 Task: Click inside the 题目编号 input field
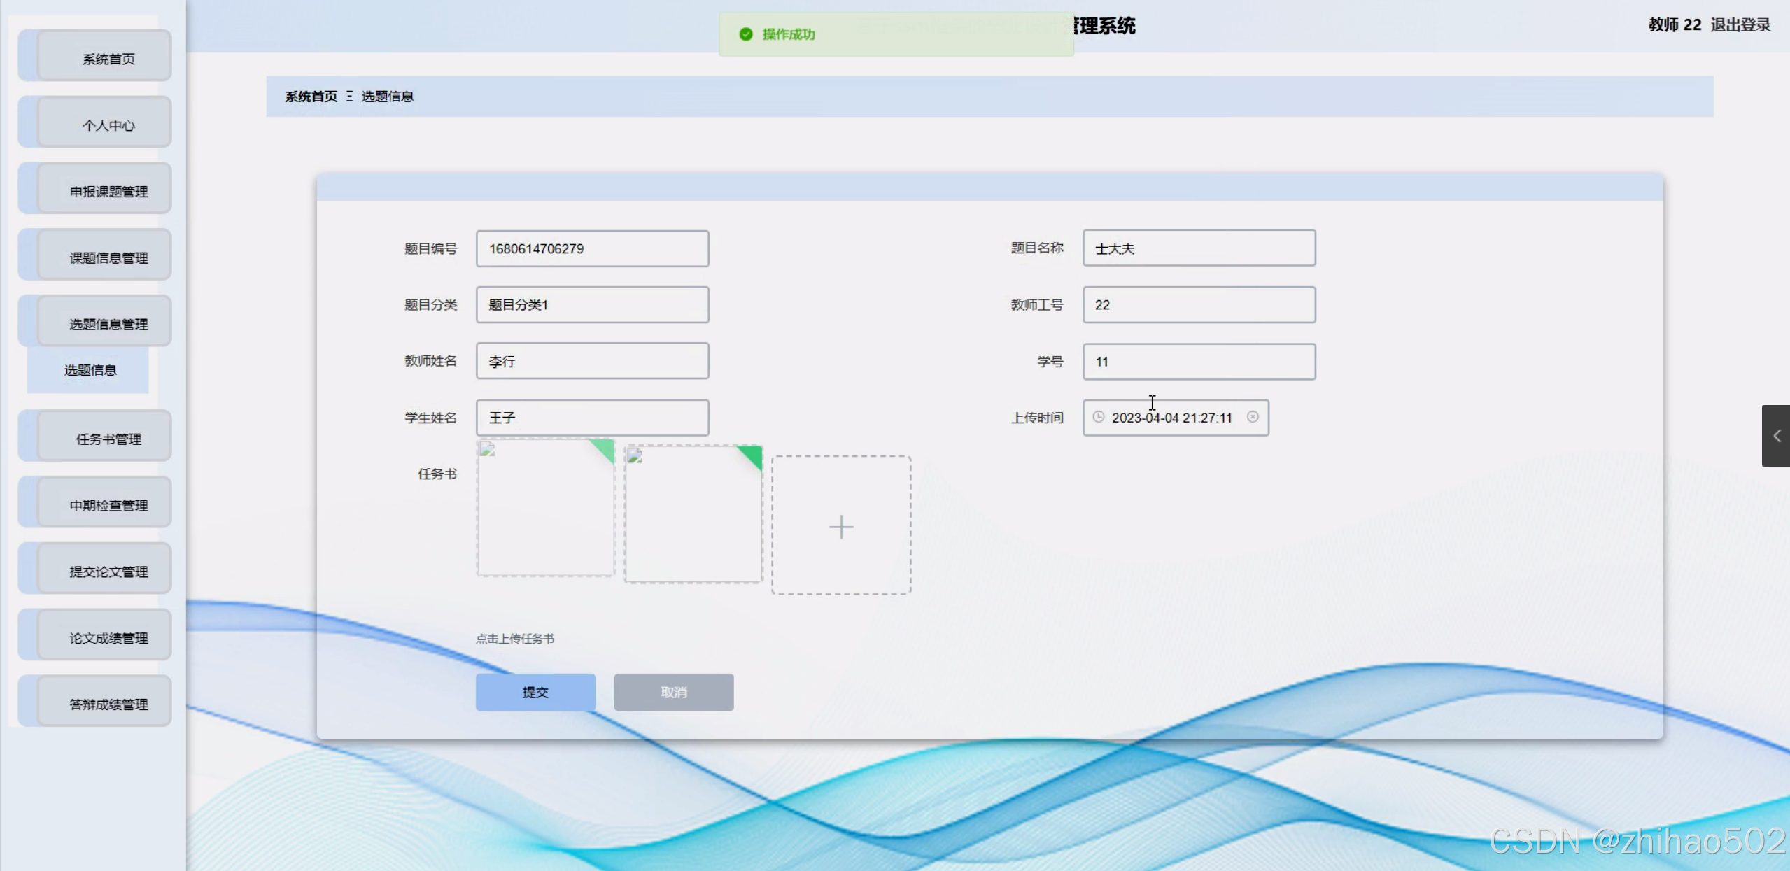point(591,248)
